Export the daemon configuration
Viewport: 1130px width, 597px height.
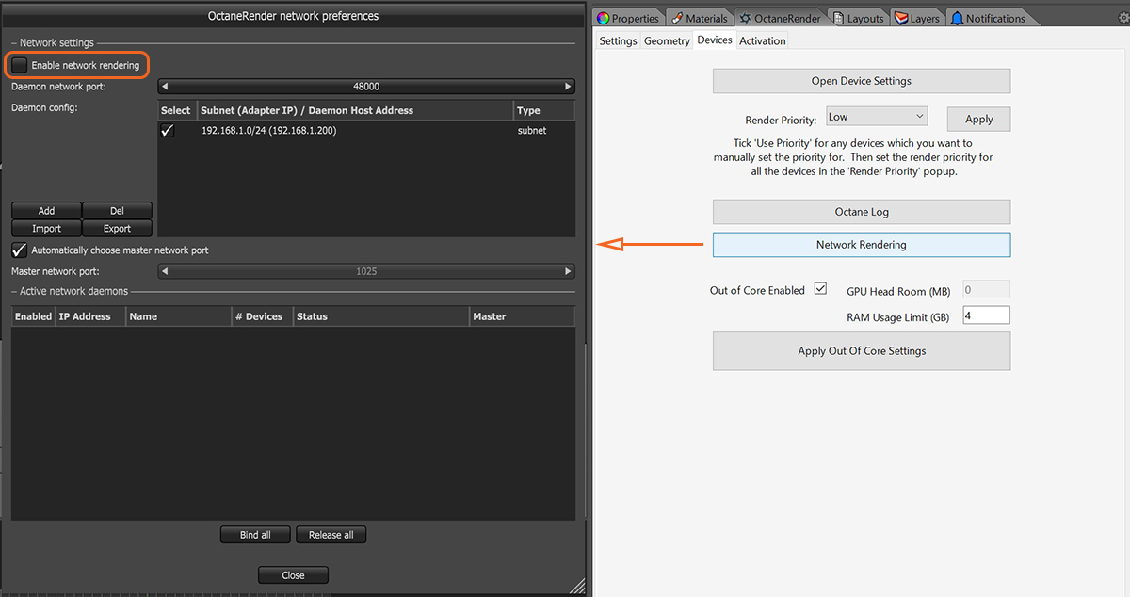tap(117, 229)
